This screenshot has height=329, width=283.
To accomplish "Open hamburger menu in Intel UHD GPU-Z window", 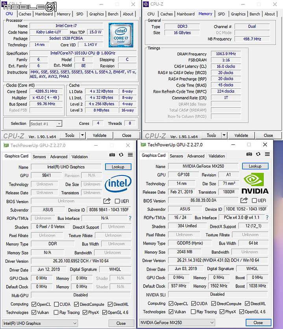I will pyautogui.click(x=130, y=155).
